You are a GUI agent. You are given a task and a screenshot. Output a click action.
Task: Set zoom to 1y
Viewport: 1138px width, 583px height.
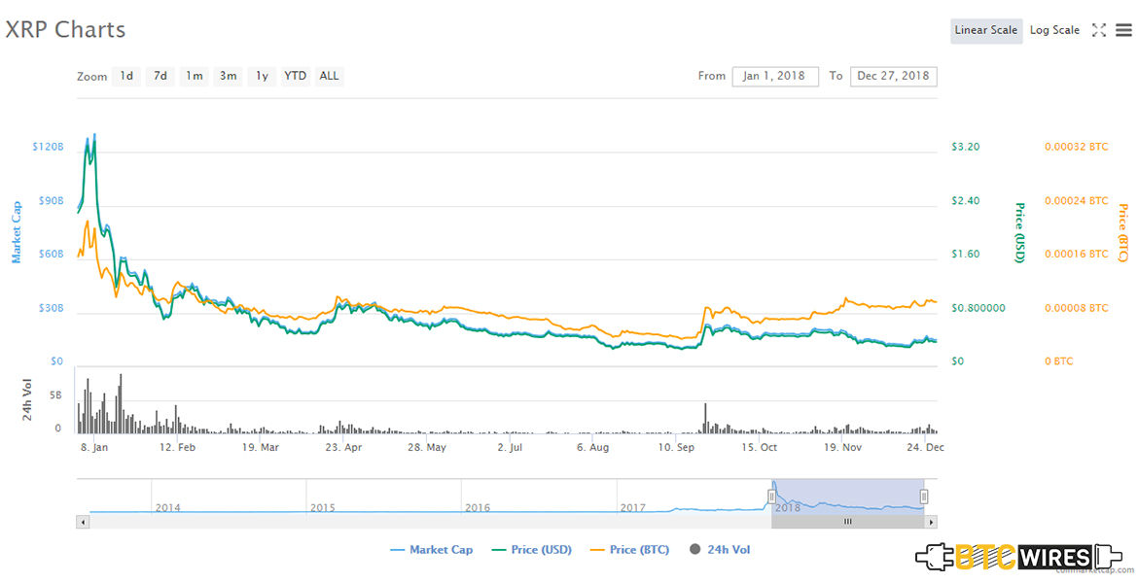(262, 76)
